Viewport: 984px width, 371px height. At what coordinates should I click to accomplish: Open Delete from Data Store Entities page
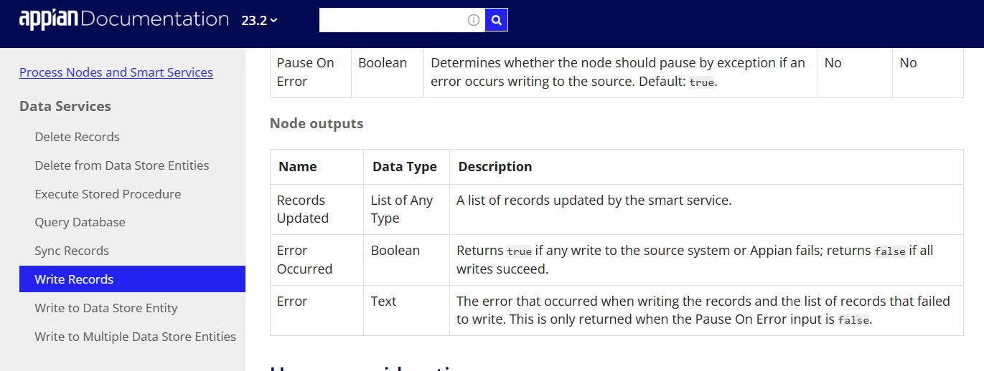point(122,165)
